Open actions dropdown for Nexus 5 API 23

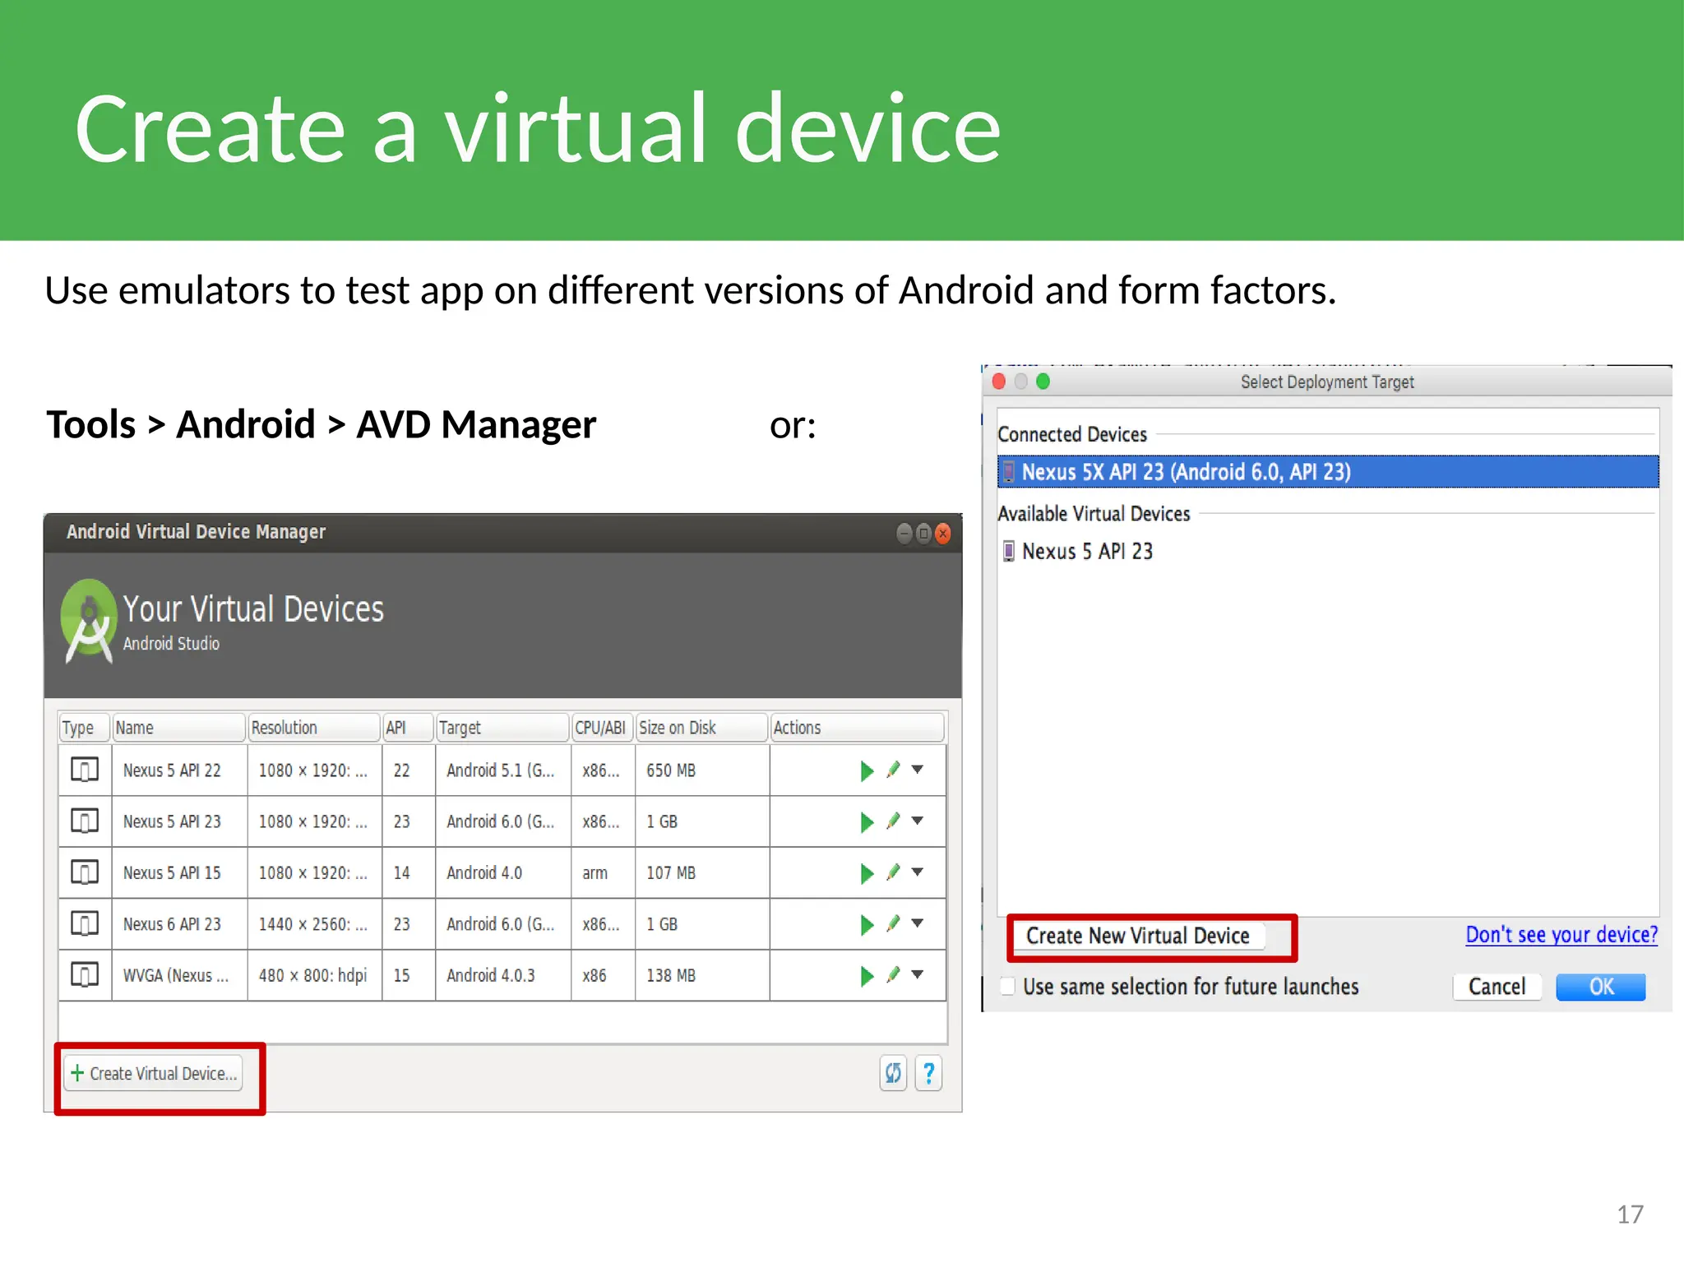click(x=918, y=821)
